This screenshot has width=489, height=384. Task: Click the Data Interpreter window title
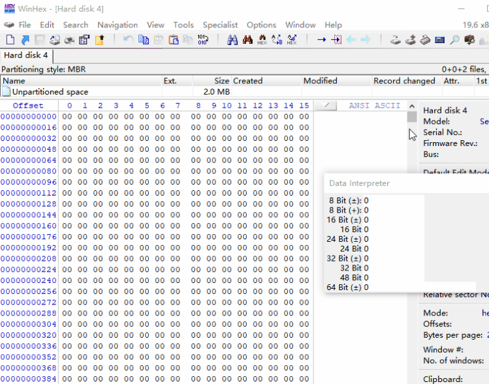359,183
